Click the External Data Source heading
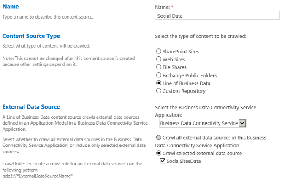Viewport: 282px width, 181px height. click(x=31, y=107)
